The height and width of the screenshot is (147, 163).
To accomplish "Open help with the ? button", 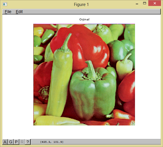I will coord(28,142).
